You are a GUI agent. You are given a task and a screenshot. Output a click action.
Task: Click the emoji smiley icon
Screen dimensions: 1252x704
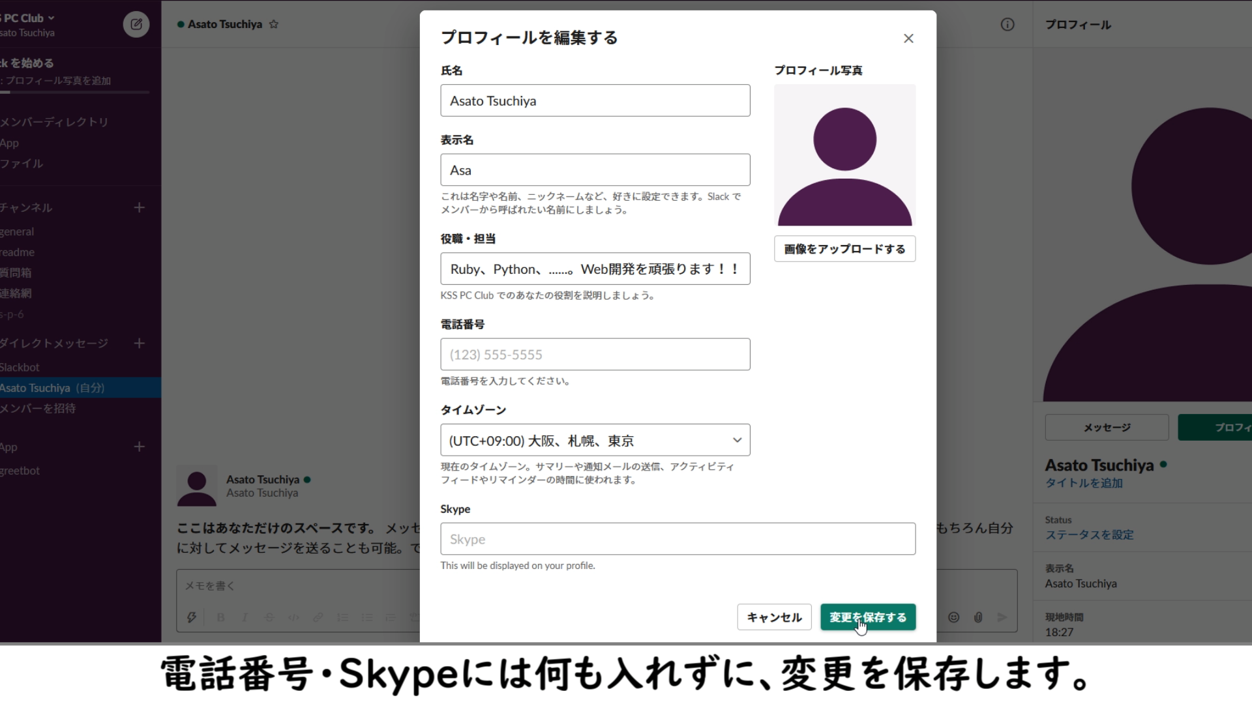coord(953,617)
